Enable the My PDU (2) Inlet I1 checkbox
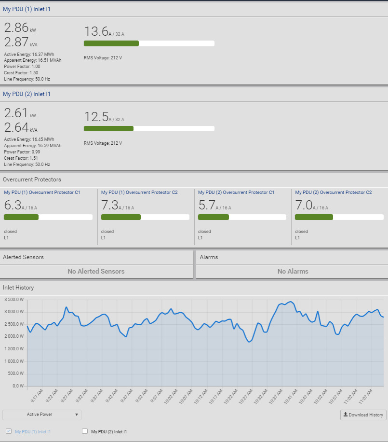388x442 pixels. tap(85, 431)
